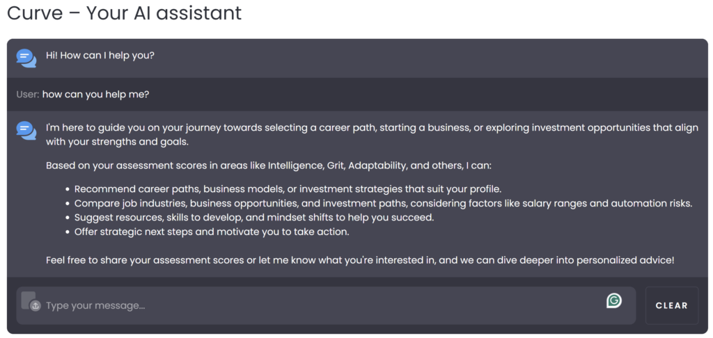Click the green Grammarly icon in the message box
Image resolution: width=713 pixels, height=338 pixels.
[x=614, y=300]
